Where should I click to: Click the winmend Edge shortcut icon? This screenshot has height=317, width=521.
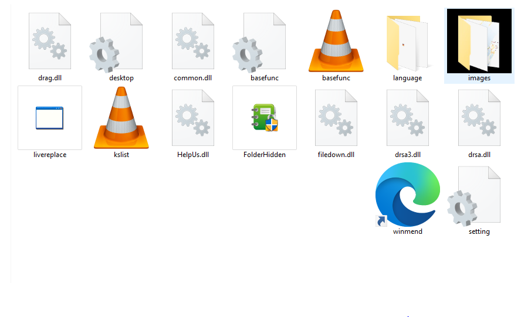(408, 195)
